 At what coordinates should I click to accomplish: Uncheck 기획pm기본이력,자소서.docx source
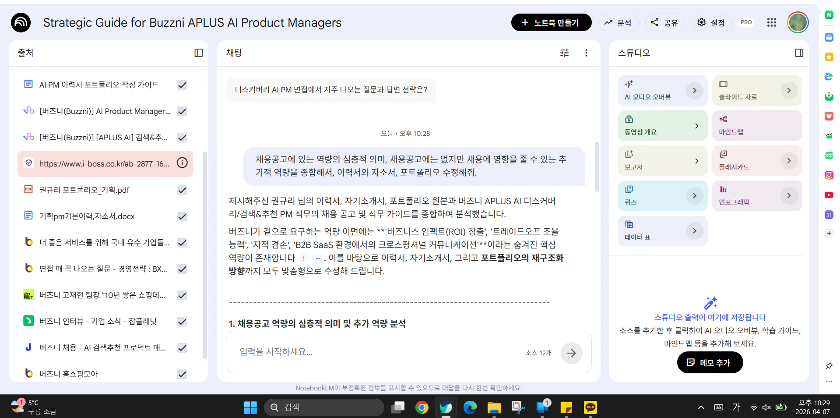tap(182, 216)
